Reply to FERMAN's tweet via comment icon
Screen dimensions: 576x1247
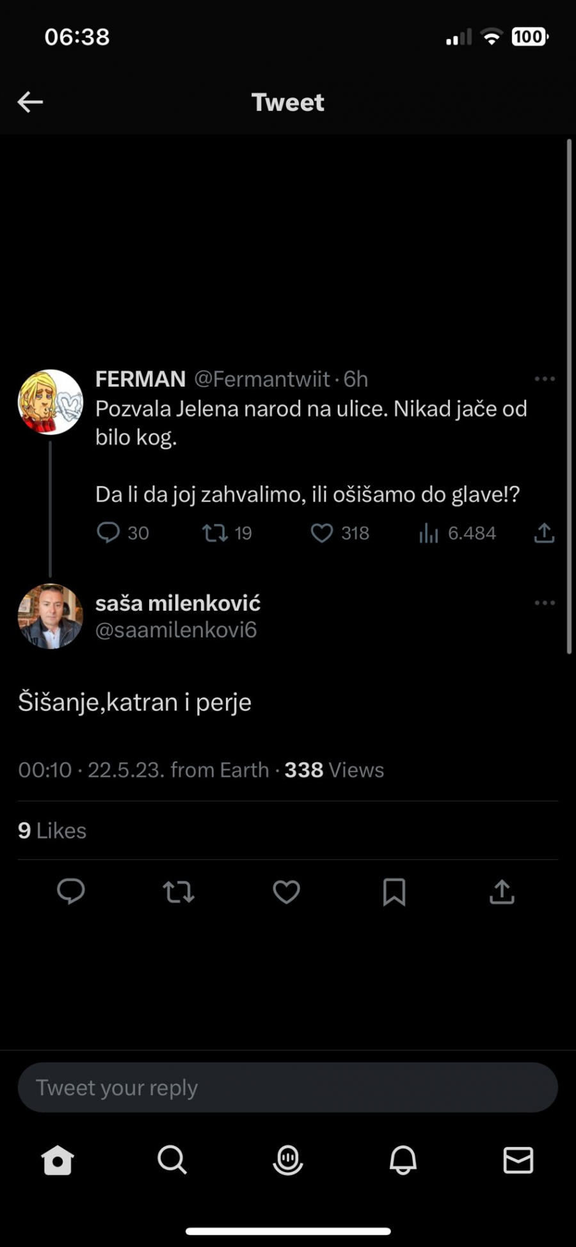(108, 533)
